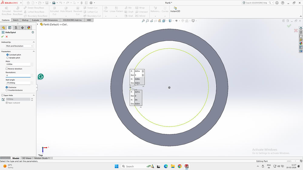Tick the Taper Helix checkbox

tap(2, 95)
